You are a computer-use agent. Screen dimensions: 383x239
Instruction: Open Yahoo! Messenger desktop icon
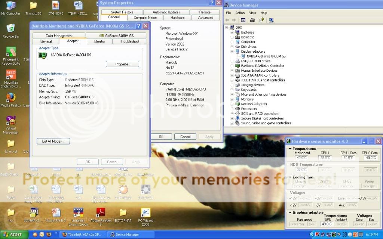point(10,121)
